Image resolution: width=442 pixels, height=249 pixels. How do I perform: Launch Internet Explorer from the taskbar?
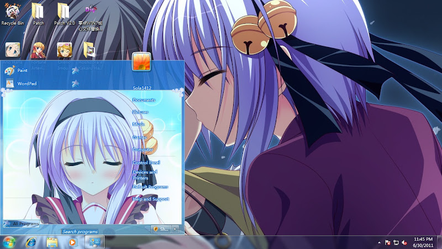point(31,242)
